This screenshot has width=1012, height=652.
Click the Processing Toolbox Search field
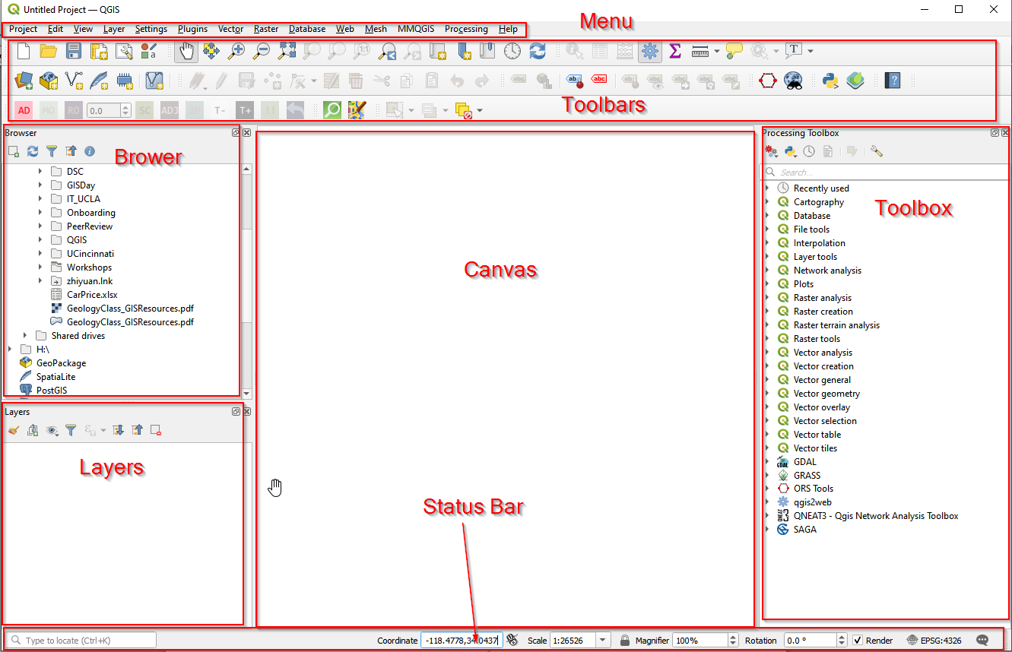[885, 172]
